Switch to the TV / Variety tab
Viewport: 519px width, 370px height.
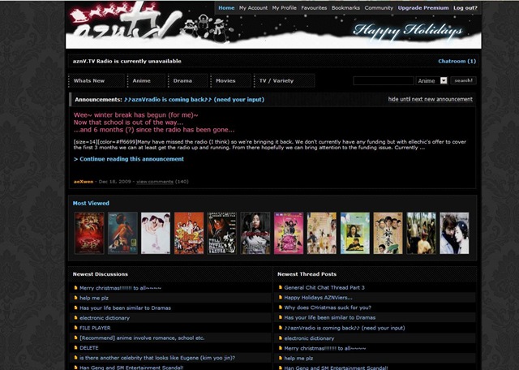click(x=284, y=81)
